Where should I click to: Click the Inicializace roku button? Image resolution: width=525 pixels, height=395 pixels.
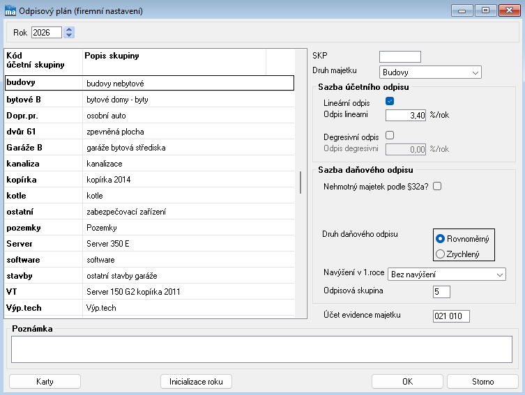196,382
